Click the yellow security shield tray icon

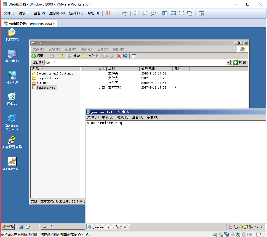(241, 227)
